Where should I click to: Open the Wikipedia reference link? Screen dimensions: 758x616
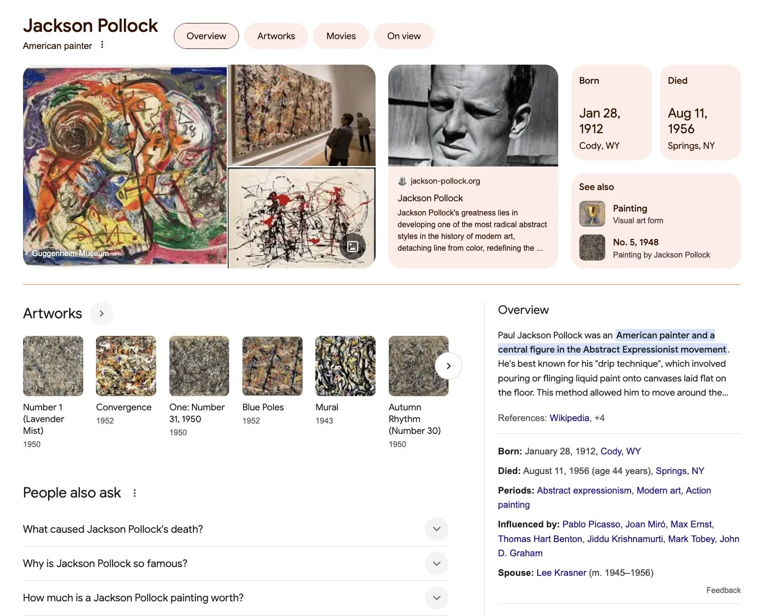569,418
